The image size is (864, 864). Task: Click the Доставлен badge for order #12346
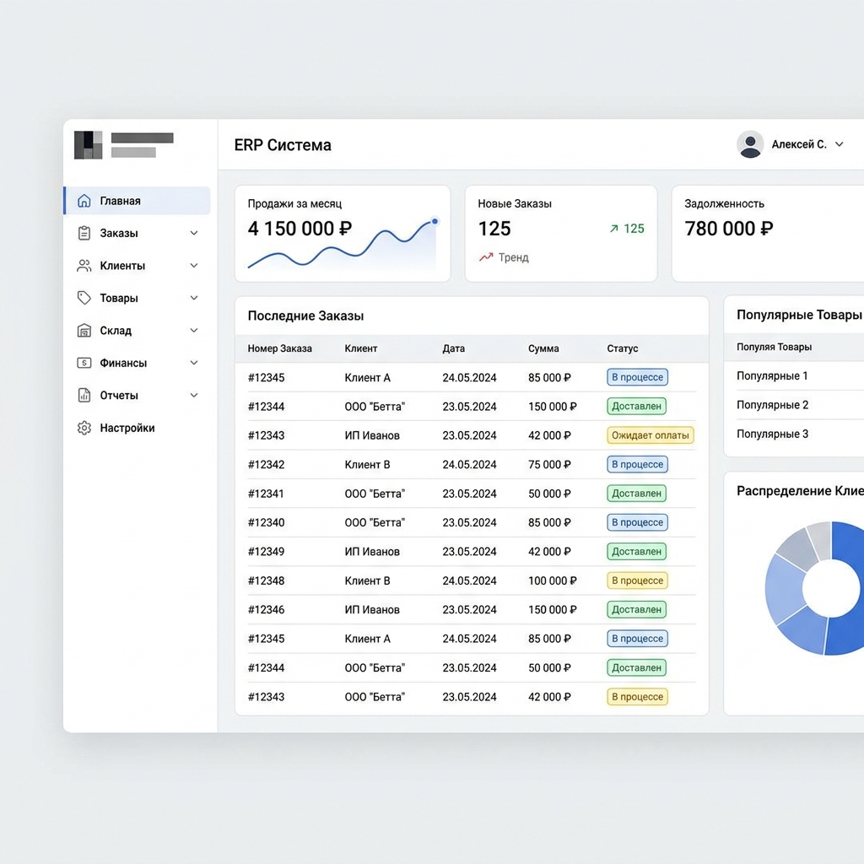[636, 609]
